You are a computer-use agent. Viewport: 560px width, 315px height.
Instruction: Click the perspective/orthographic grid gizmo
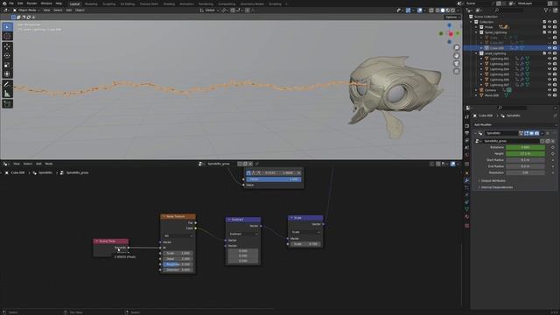tap(457, 72)
